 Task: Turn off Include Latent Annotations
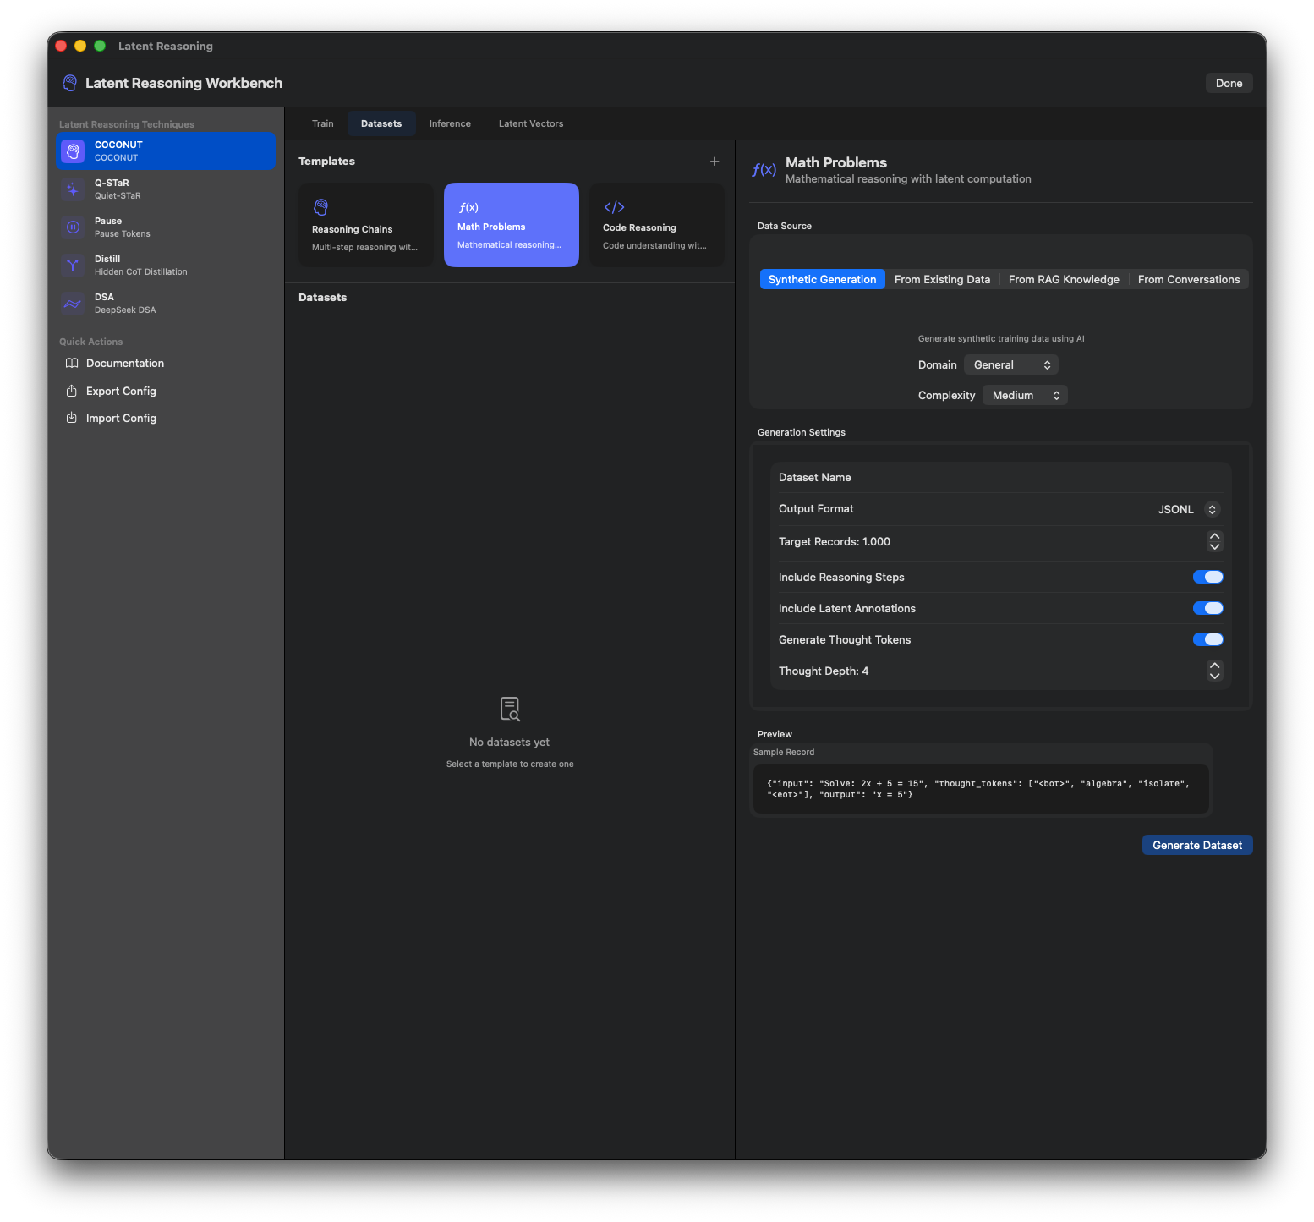[x=1207, y=607]
